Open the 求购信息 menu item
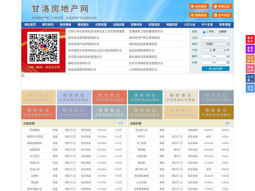 [136, 25]
